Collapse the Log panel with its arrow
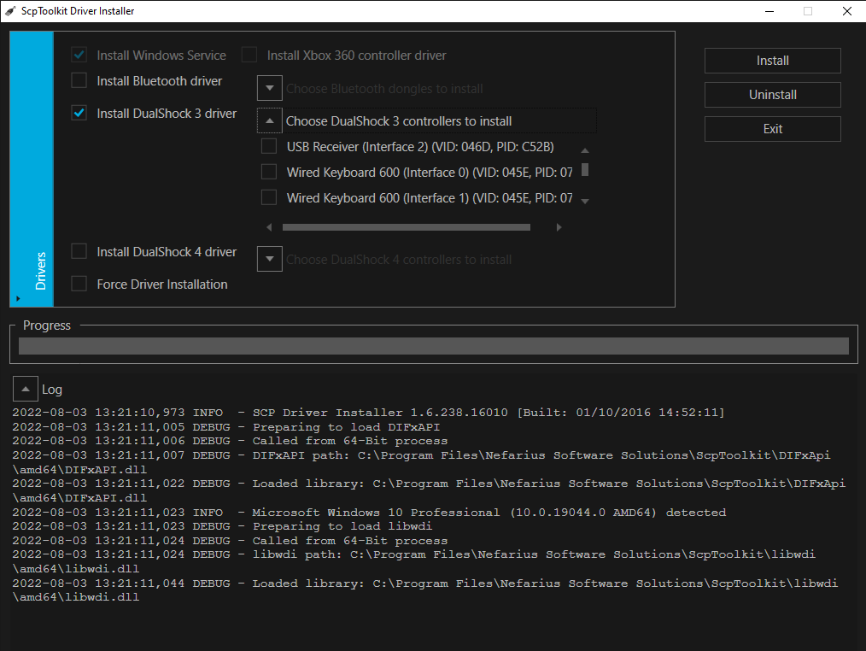This screenshot has width=866, height=651. point(26,389)
